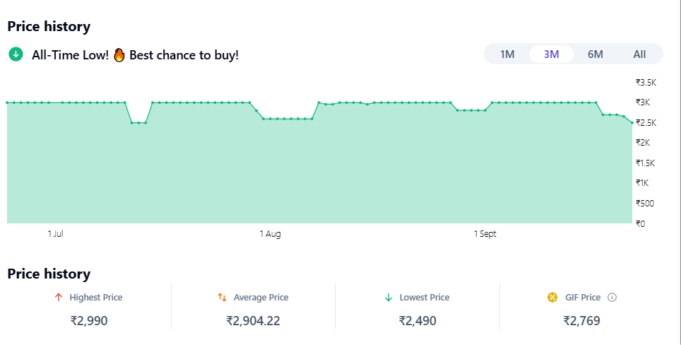Viewport: 681px width, 345px height.
Task: Click the ₹2,990 highest price value
Action: (x=89, y=321)
